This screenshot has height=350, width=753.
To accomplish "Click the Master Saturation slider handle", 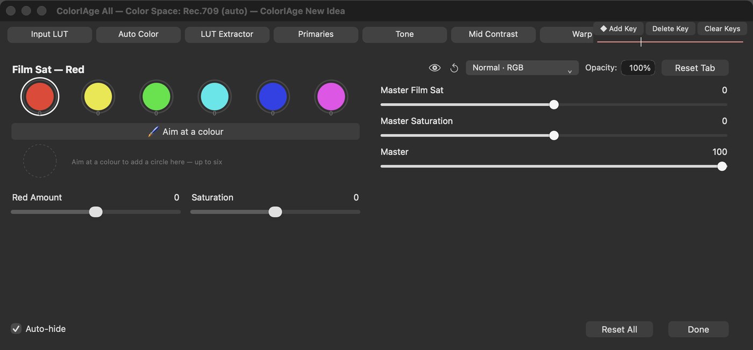I will pyautogui.click(x=554, y=135).
